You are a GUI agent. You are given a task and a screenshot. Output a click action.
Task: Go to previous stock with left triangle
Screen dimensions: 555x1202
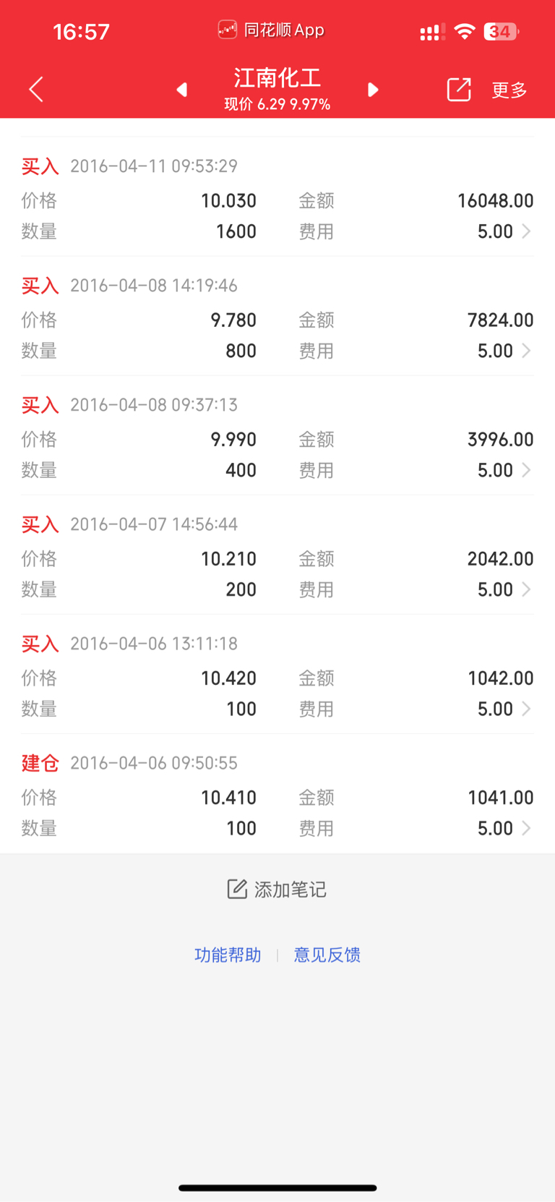pyautogui.click(x=182, y=90)
